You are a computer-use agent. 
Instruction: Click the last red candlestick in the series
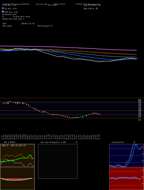pos(100,114)
